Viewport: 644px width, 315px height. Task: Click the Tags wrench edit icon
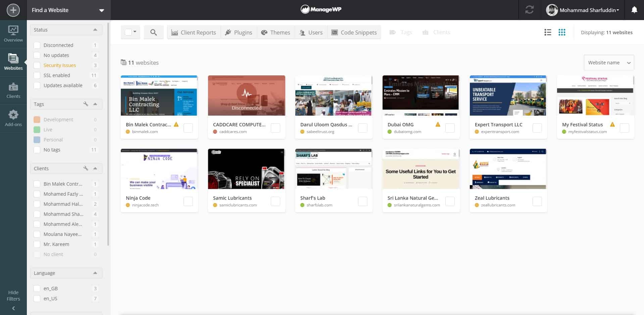(86, 104)
